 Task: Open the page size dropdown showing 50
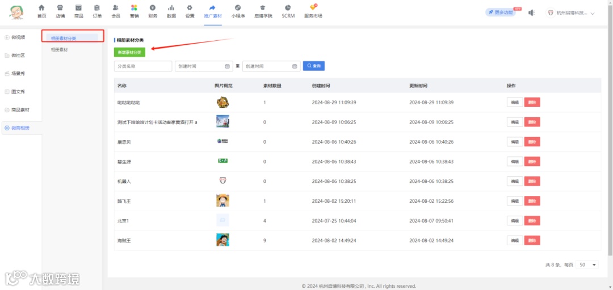point(588,265)
